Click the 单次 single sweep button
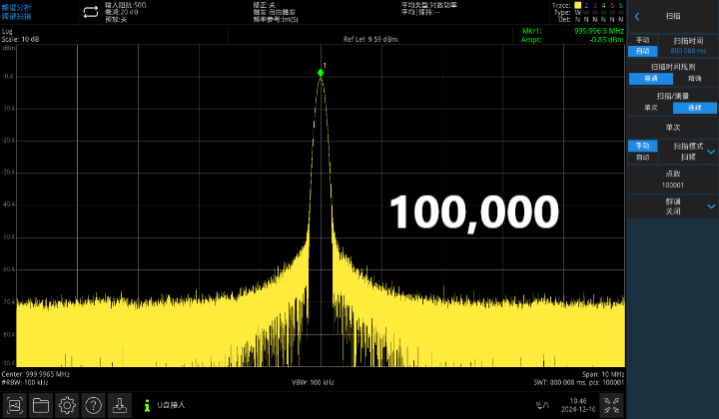This screenshot has height=419, width=719. tap(672, 128)
